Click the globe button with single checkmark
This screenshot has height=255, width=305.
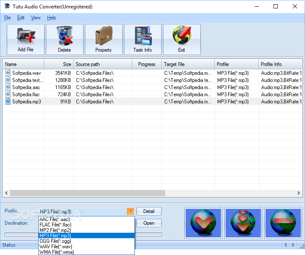pos(203,223)
